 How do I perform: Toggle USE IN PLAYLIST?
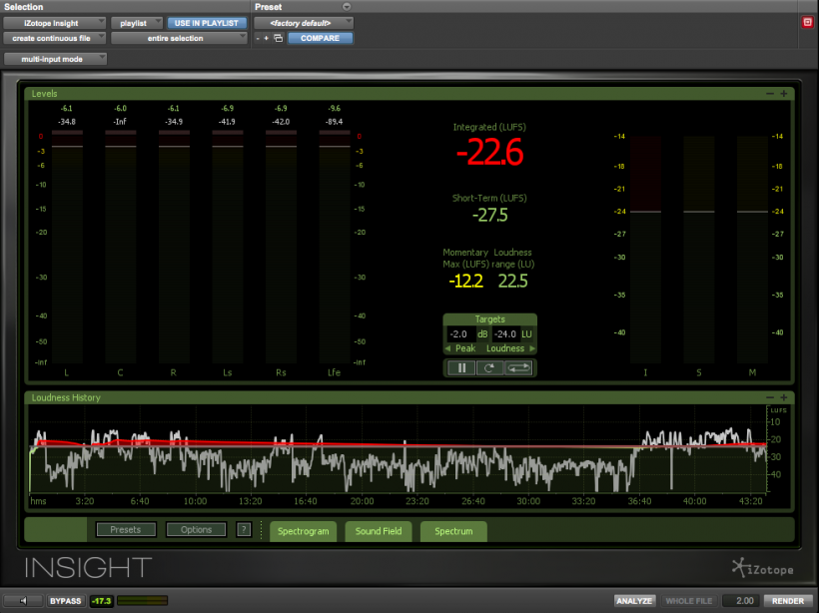(x=207, y=22)
